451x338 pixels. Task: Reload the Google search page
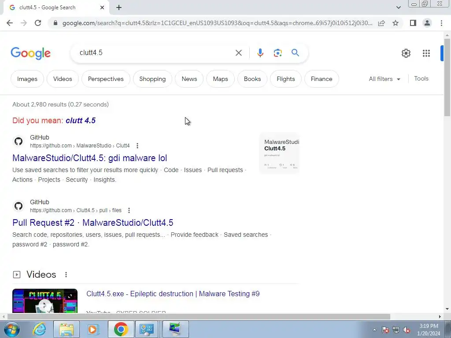point(38,23)
